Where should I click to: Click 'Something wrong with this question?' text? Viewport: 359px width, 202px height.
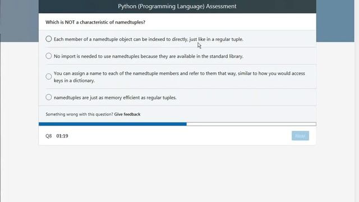pos(79,114)
